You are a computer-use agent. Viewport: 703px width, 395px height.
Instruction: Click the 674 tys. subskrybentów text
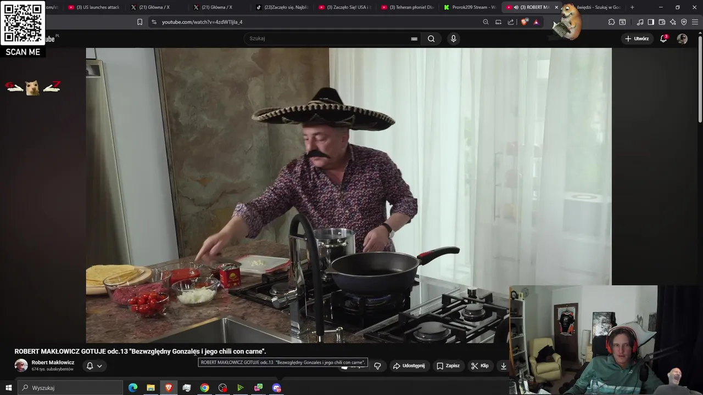click(x=52, y=369)
